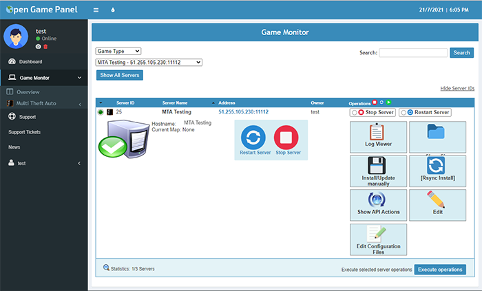Open Edit Configuration Files tile
The width and height of the screenshot is (482, 291).
coord(378,239)
